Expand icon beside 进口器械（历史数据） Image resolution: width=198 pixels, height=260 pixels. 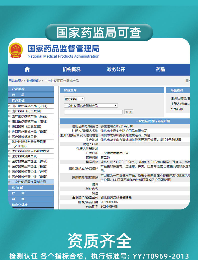pyautogui.click(x=10, y=126)
